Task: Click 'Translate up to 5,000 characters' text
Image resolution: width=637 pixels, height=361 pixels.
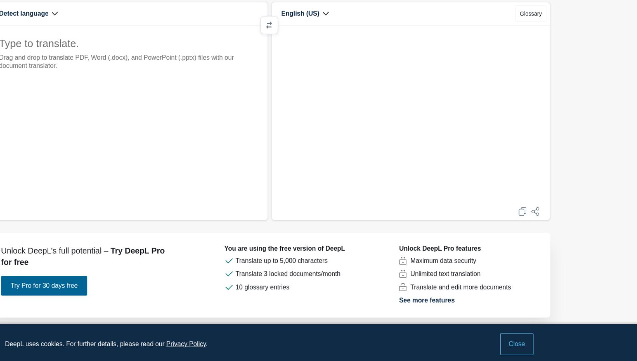Action: point(281,261)
